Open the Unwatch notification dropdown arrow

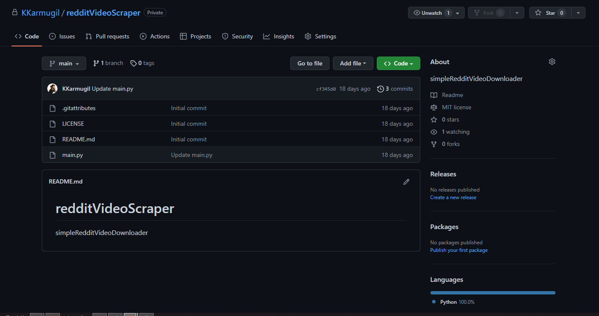pos(457,13)
